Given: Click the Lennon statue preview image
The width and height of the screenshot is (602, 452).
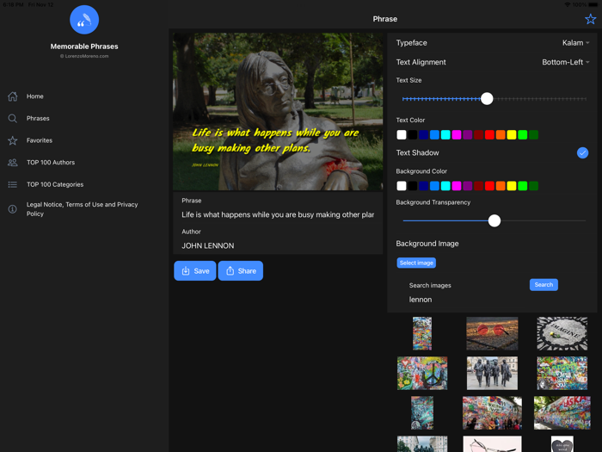Looking at the screenshot, I should [278, 111].
